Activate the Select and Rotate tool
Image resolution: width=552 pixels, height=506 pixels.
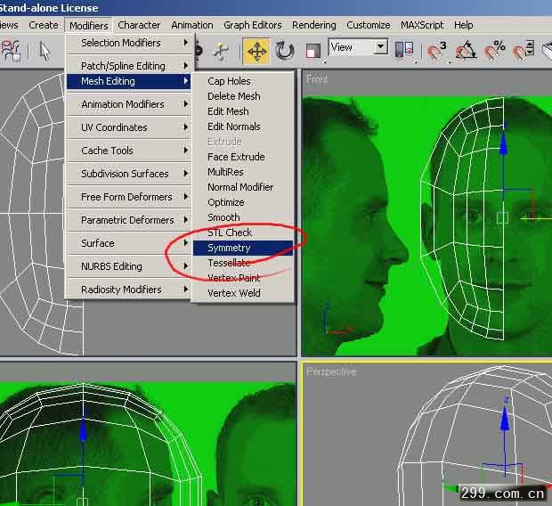[x=285, y=51]
